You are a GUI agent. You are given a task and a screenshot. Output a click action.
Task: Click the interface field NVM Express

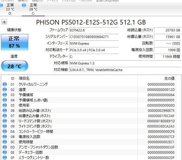tap(94, 44)
